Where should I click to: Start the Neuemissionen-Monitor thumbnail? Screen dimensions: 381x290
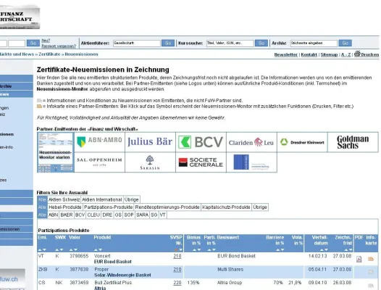[x=56, y=152]
